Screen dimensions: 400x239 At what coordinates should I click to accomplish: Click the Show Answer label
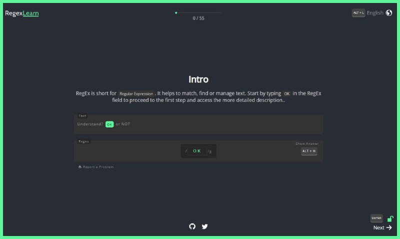click(x=307, y=144)
